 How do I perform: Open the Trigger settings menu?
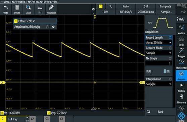point(181,52)
